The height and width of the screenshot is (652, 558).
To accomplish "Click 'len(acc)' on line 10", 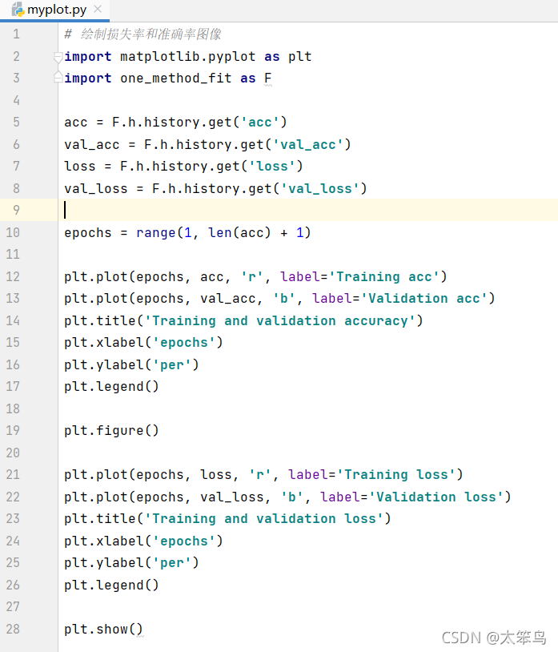I will [239, 233].
